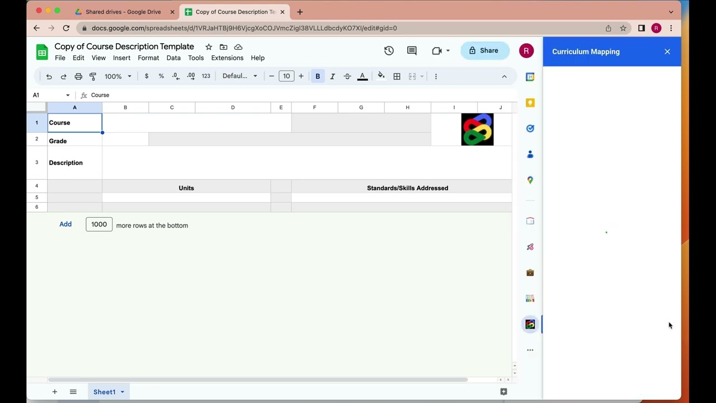
Task: Open the View menu
Action: click(x=98, y=58)
